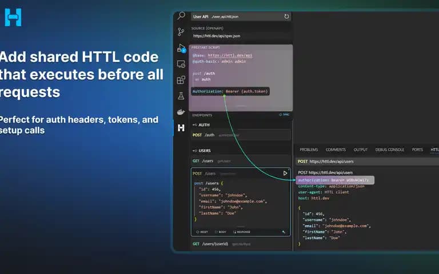Switch to the Comments panel tab
This screenshot has height=274, width=439.
[336, 150]
